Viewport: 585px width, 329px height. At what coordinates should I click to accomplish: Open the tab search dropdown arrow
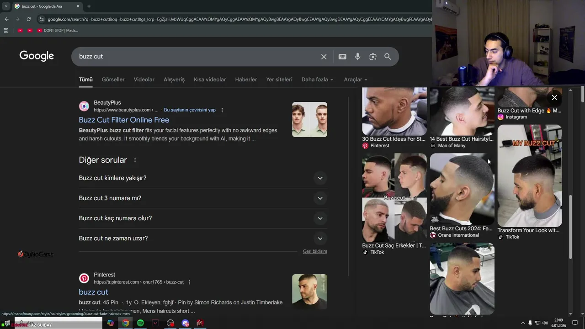click(6, 6)
